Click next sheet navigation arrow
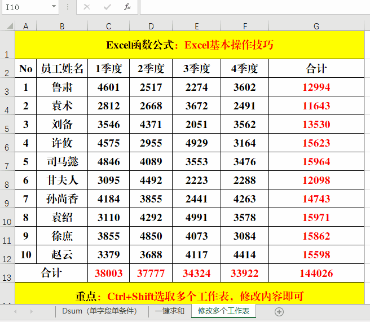This screenshot has width=370, height=322. tap(32, 312)
